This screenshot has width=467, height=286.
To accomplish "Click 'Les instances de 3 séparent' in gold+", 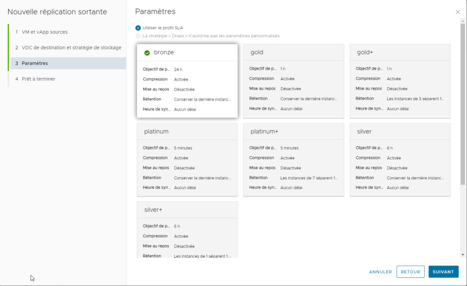I will pyautogui.click(x=415, y=99).
